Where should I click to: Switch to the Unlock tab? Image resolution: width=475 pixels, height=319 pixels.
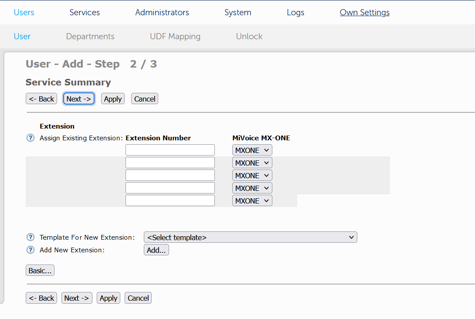click(249, 36)
